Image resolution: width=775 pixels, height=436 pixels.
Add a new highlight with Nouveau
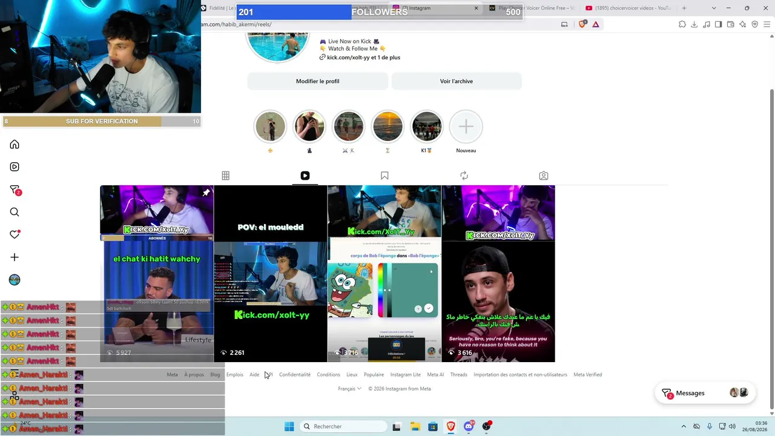[x=466, y=127]
